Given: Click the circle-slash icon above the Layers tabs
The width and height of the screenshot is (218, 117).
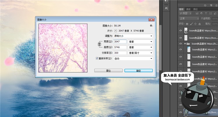Looking at the screenshot, I should click(x=205, y=6).
